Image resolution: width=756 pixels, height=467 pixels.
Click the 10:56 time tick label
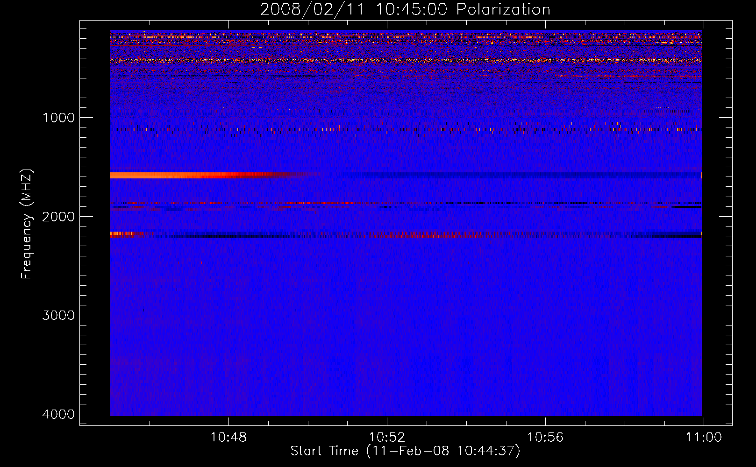[545, 438]
